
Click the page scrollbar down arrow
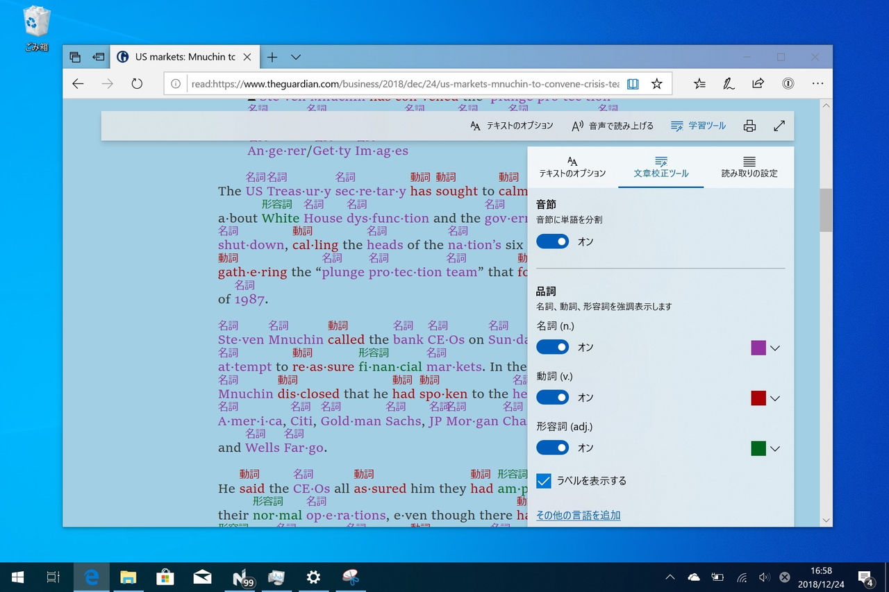coord(826,520)
